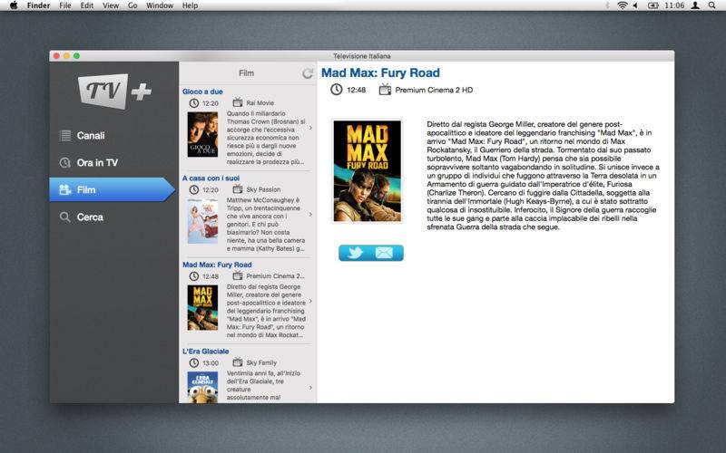Click Cerca magnifier icon in sidebar

(x=64, y=217)
